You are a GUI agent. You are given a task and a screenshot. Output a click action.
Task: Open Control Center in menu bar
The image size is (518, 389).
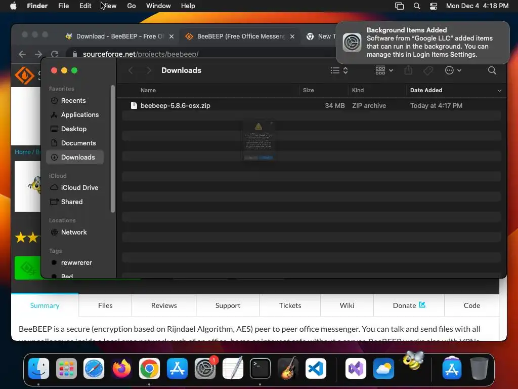(434, 6)
